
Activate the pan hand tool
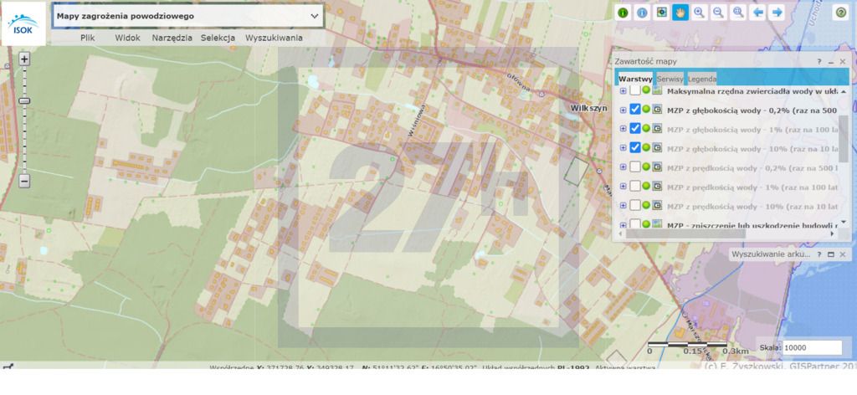[x=680, y=13]
